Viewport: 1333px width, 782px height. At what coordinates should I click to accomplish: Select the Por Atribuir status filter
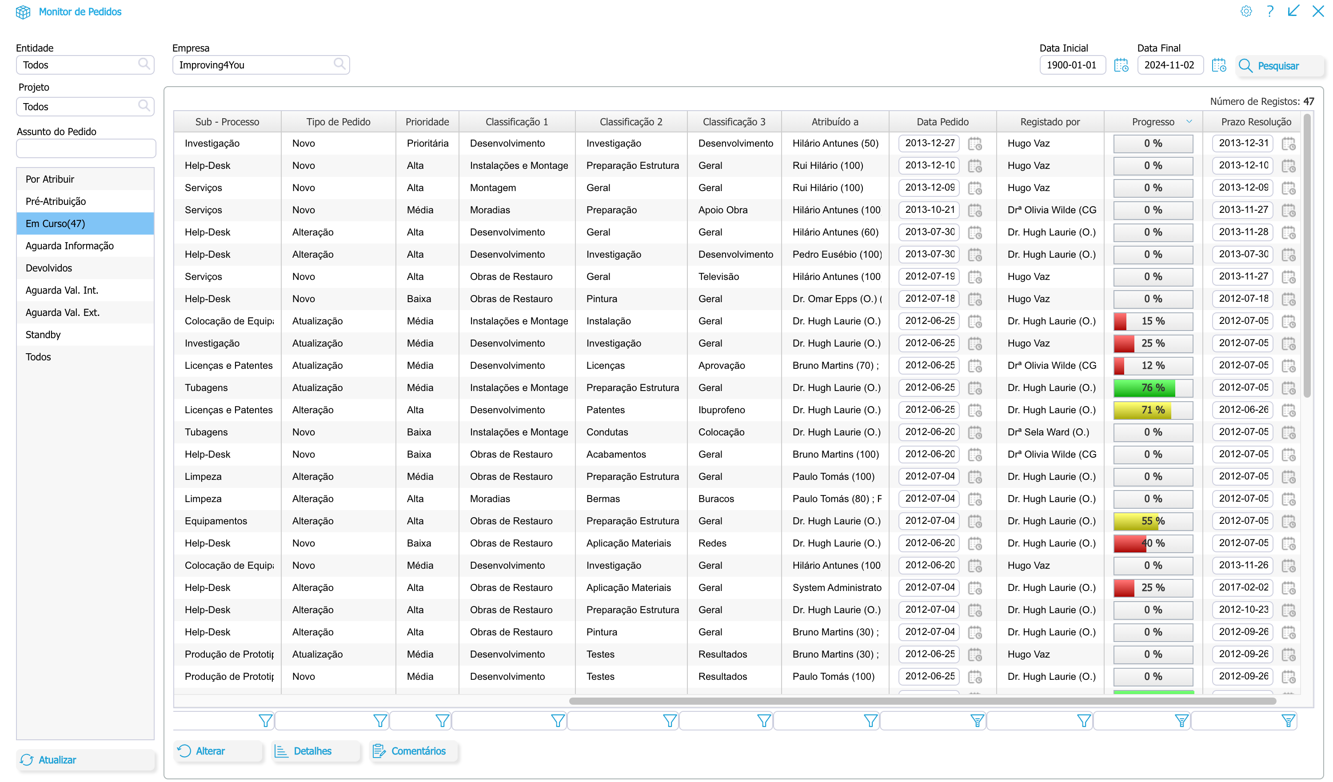point(50,180)
